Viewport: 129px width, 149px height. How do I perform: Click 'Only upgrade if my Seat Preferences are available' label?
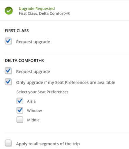pos(66,83)
